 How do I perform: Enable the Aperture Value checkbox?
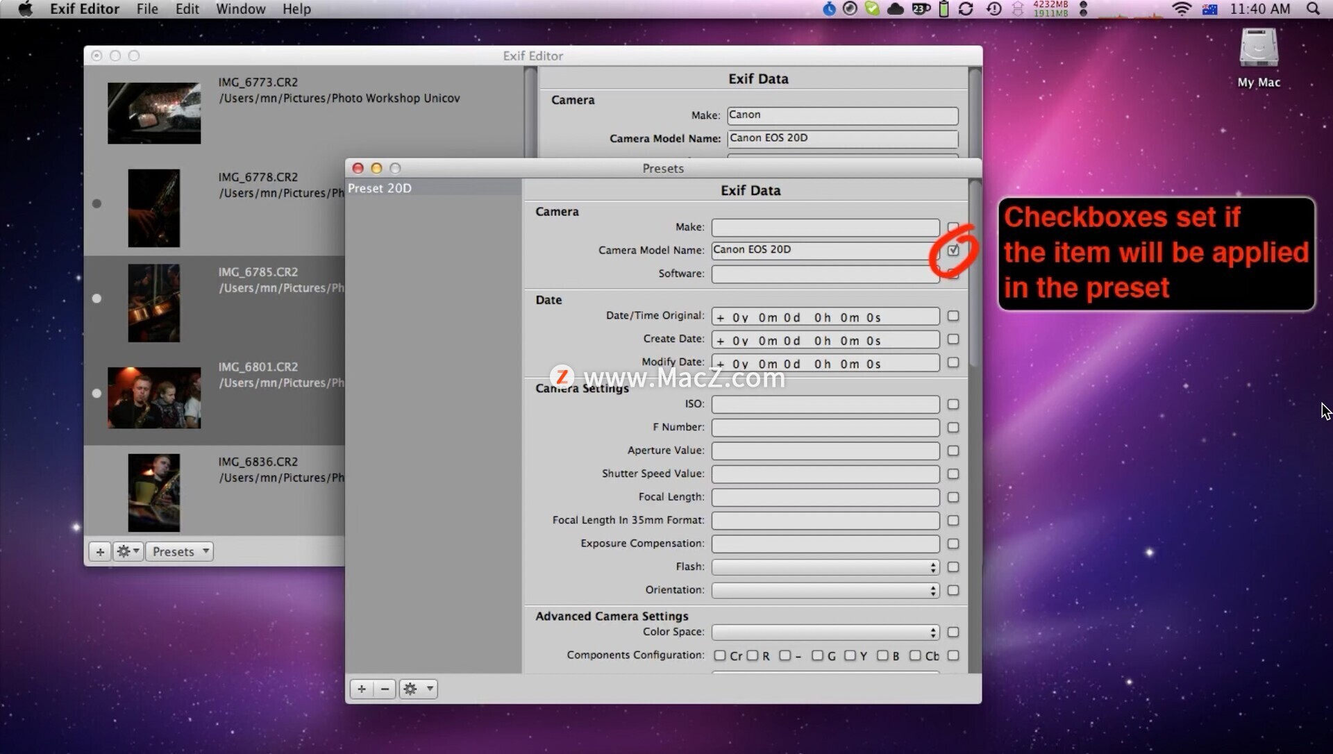(x=953, y=451)
